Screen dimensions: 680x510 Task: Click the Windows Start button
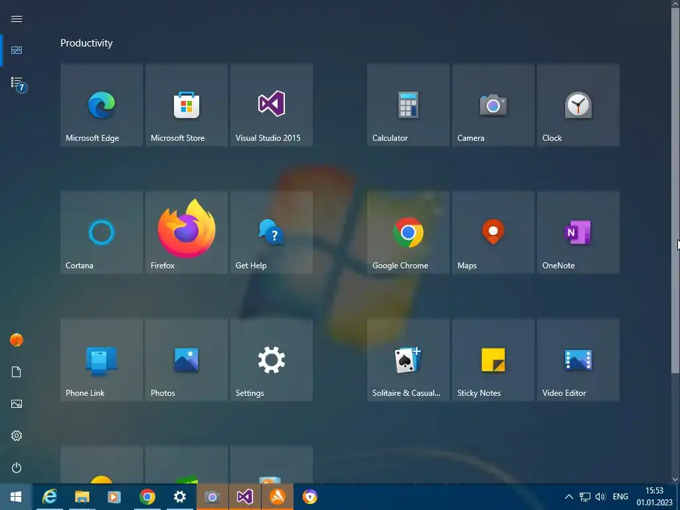pos(16,497)
